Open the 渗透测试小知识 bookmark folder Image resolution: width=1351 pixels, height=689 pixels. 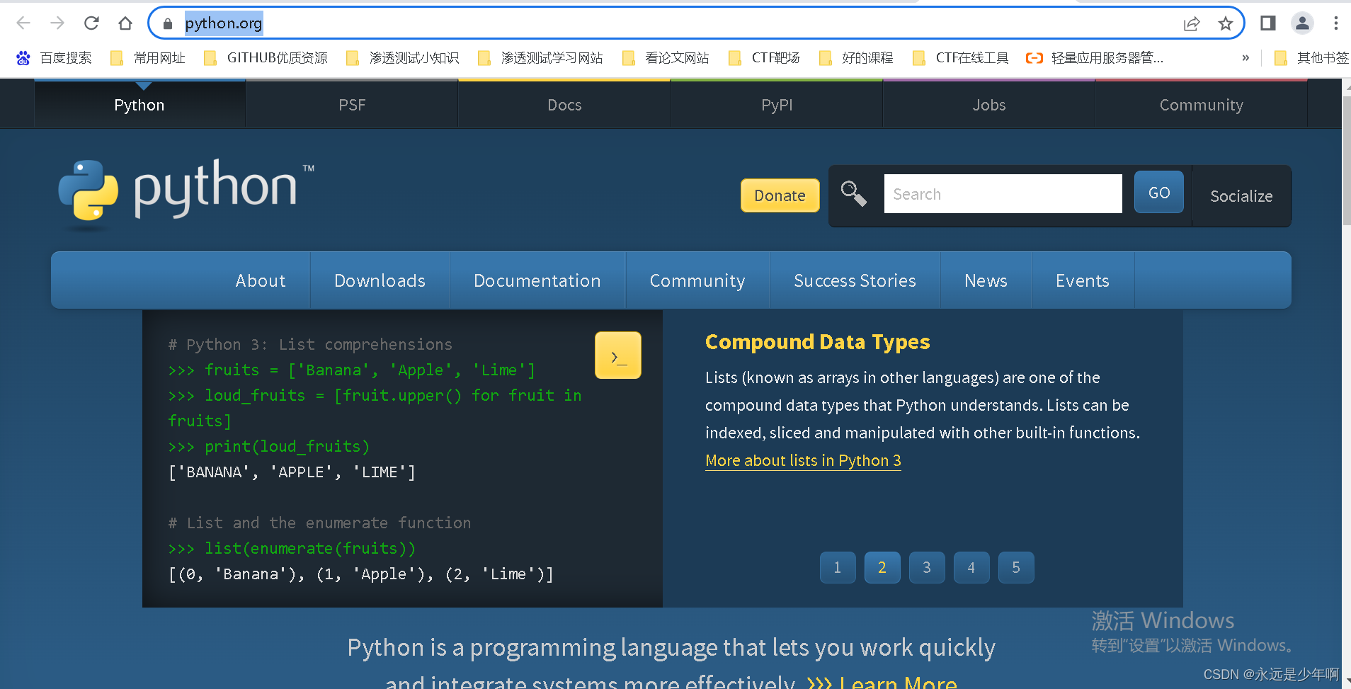403,58
